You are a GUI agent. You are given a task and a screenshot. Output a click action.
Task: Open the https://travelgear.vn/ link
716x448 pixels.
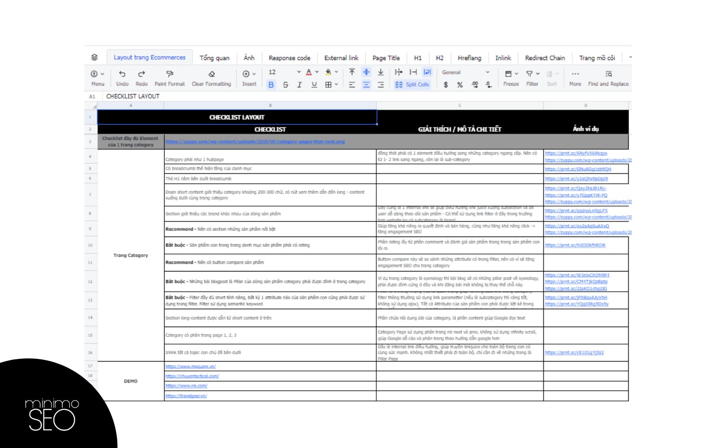pos(186,396)
